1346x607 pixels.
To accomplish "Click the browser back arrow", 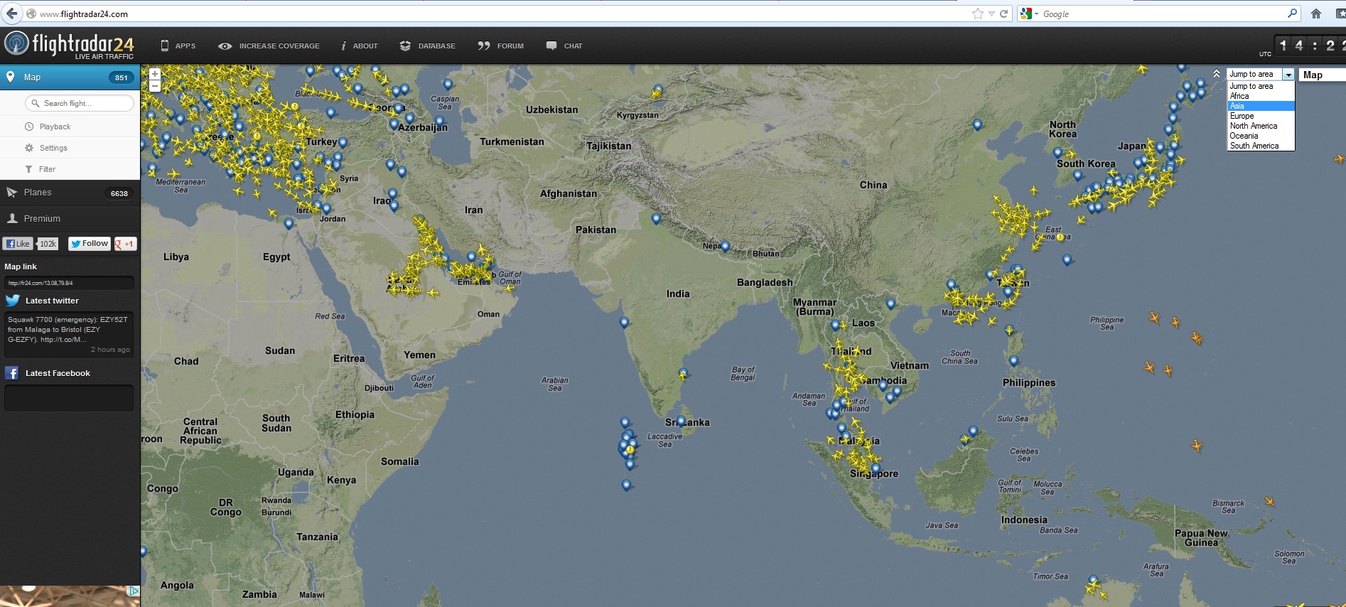I will point(11,14).
